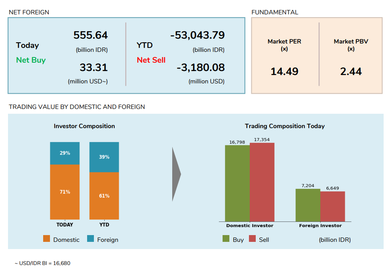Viewport: 390px width, 273px height.
Task: Click the orange Domestic legend swatch
Action: coord(47,239)
